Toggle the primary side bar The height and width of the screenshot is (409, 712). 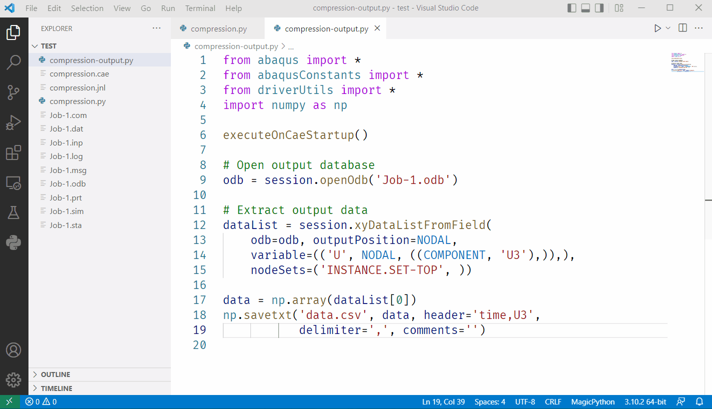click(573, 8)
